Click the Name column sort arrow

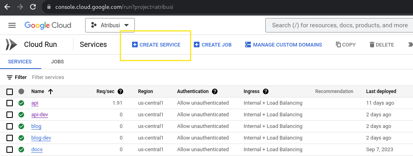51,91
